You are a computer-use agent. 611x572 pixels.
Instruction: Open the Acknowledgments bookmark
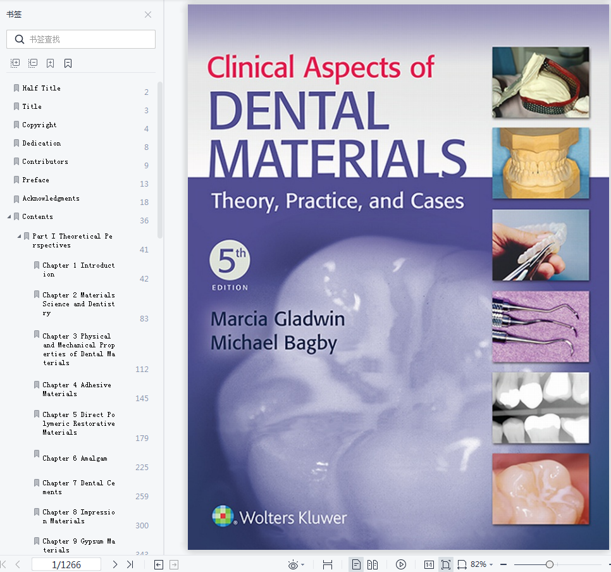[x=51, y=198]
